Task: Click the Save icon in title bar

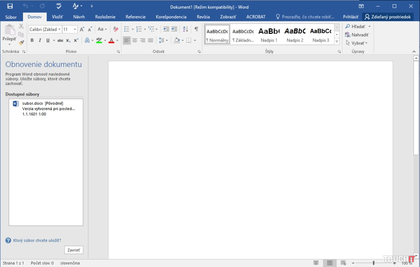Action: coord(10,6)
